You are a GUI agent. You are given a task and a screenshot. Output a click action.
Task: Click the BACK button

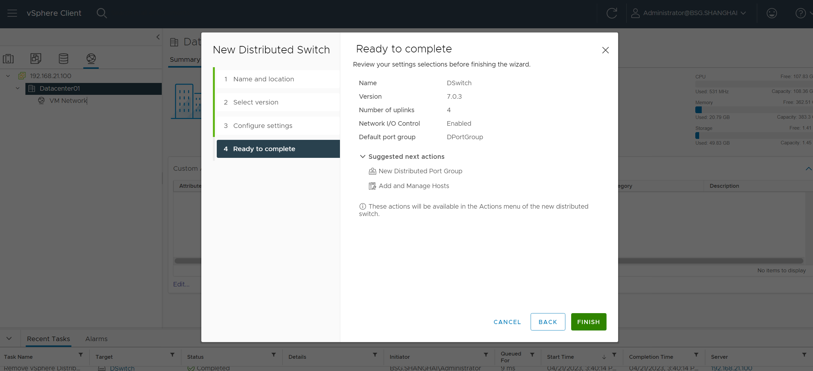547,322
